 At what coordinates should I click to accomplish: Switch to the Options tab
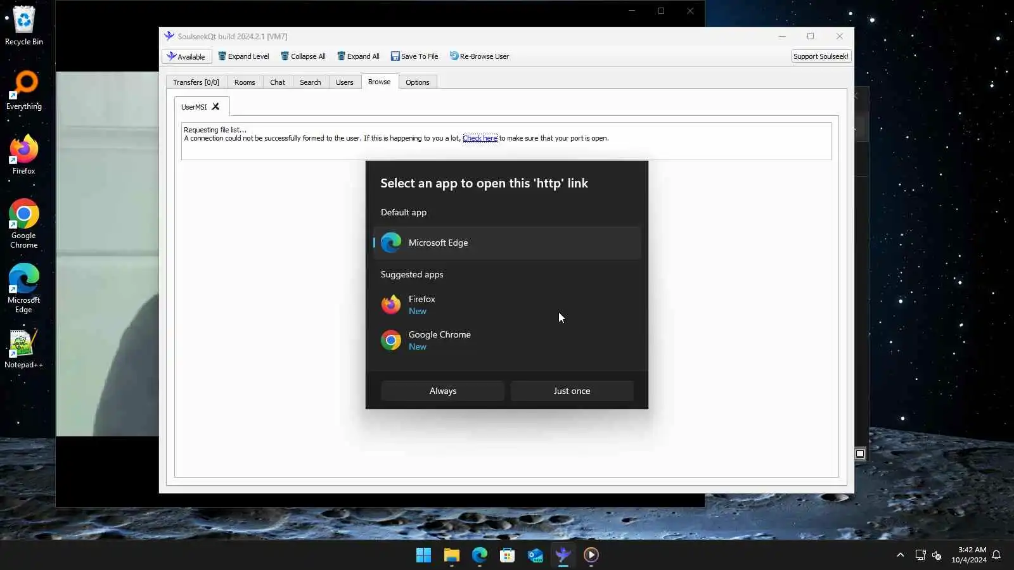(x=418, y=82)
